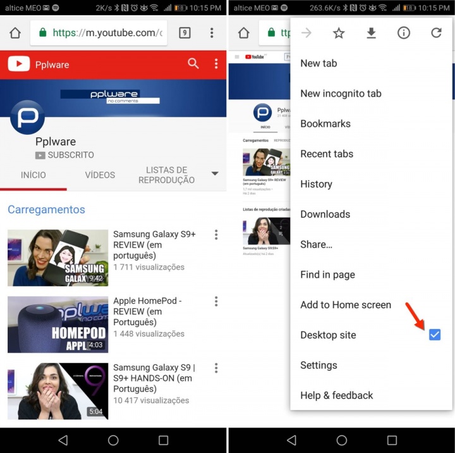Open Settings from the Chrome menu
The width and height of the screenshot is (455, 453).
pos(371,365)
